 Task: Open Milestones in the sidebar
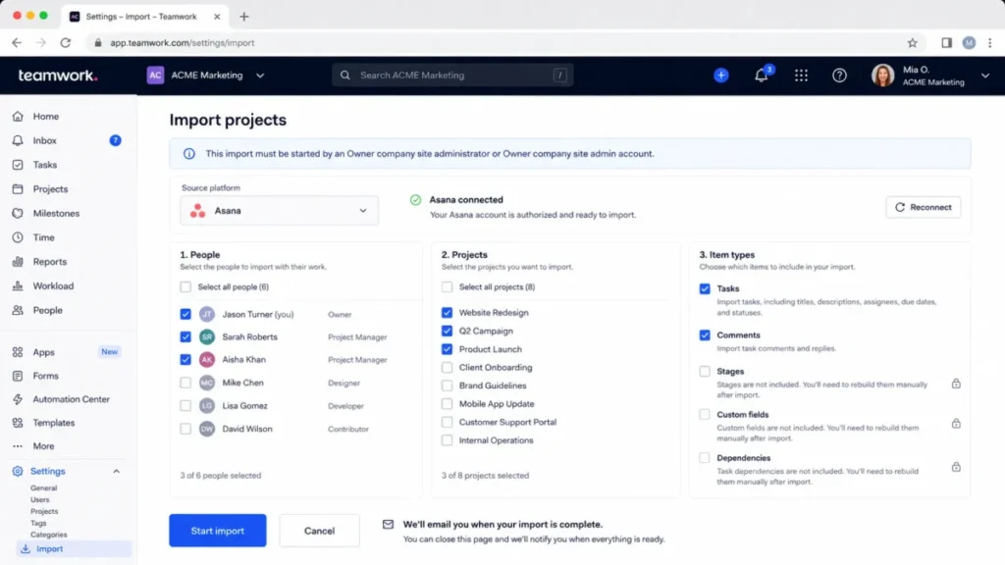click(56, 213)
